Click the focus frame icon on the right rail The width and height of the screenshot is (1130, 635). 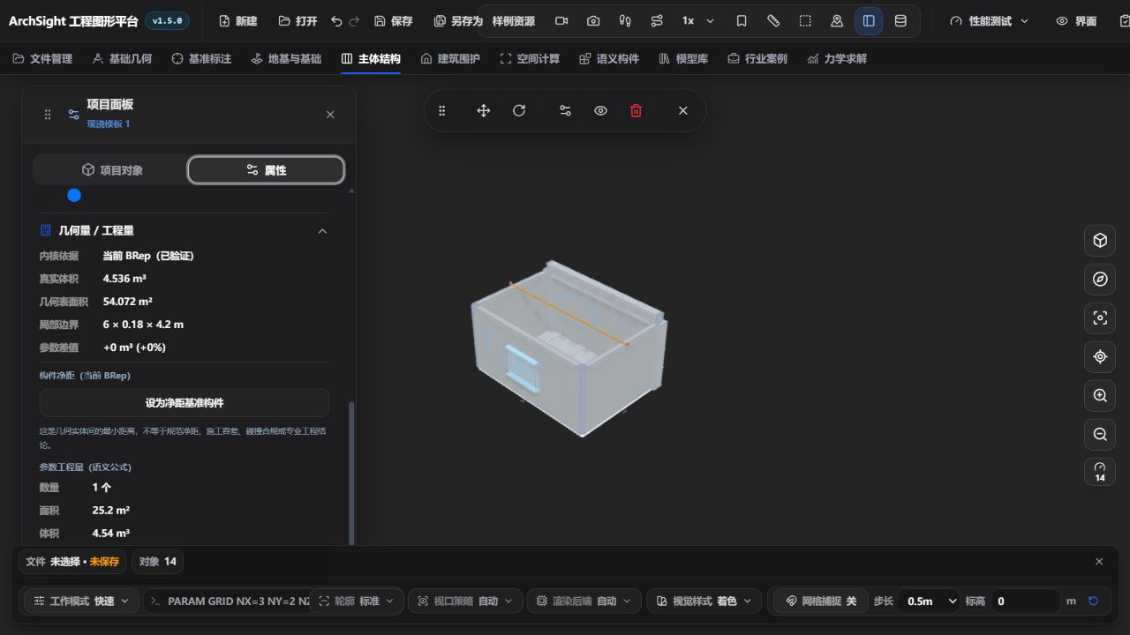1100,317
